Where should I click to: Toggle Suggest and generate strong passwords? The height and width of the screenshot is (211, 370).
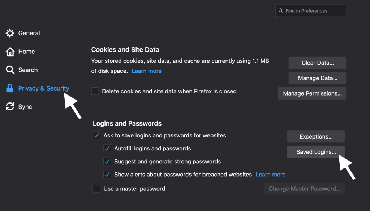(107, 162)
